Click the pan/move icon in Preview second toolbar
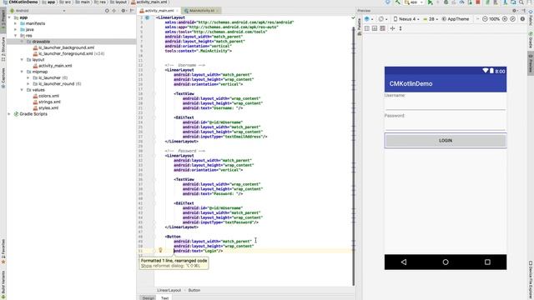534x300 pixels. coord(392,28)
